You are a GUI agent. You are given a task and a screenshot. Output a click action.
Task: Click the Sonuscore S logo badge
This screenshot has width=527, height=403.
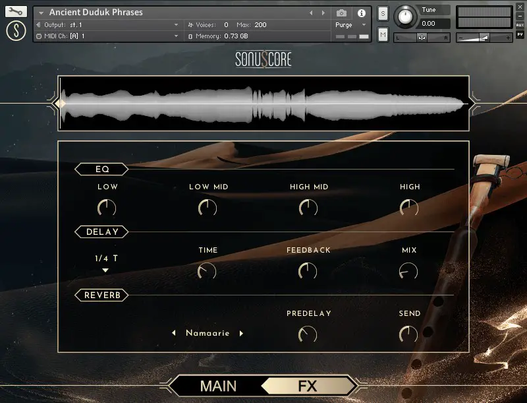pyautogui.click(x=16, y=30)
